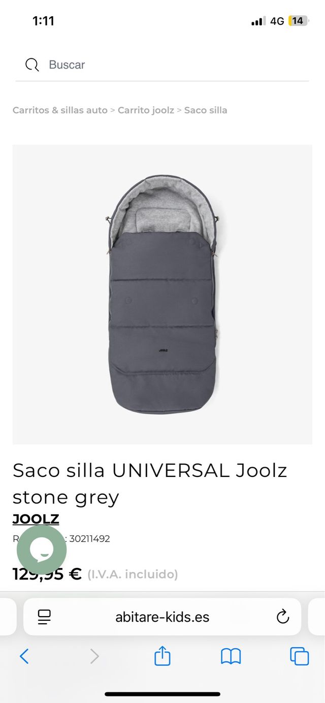
Task: Show open Safari tabs
Action: click(299, 656)
